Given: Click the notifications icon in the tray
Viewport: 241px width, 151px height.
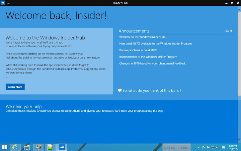Looking at the screenshot, I should (x=223, y=148).
